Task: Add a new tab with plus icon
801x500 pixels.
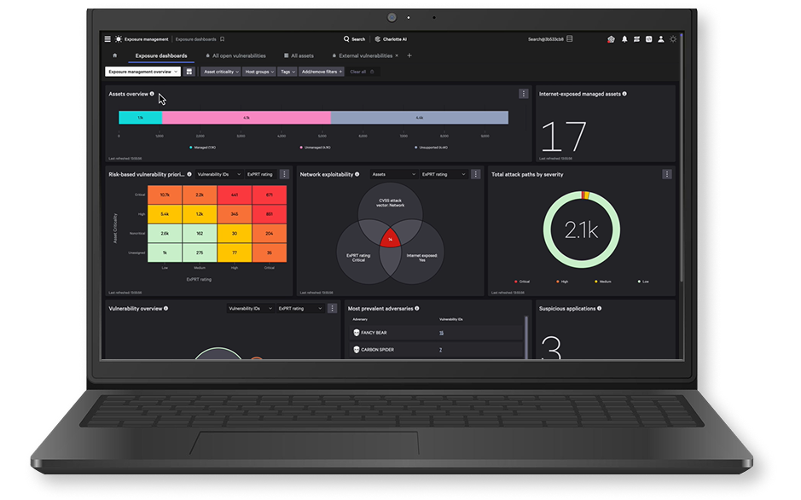Action: click(x=409, y=55)
